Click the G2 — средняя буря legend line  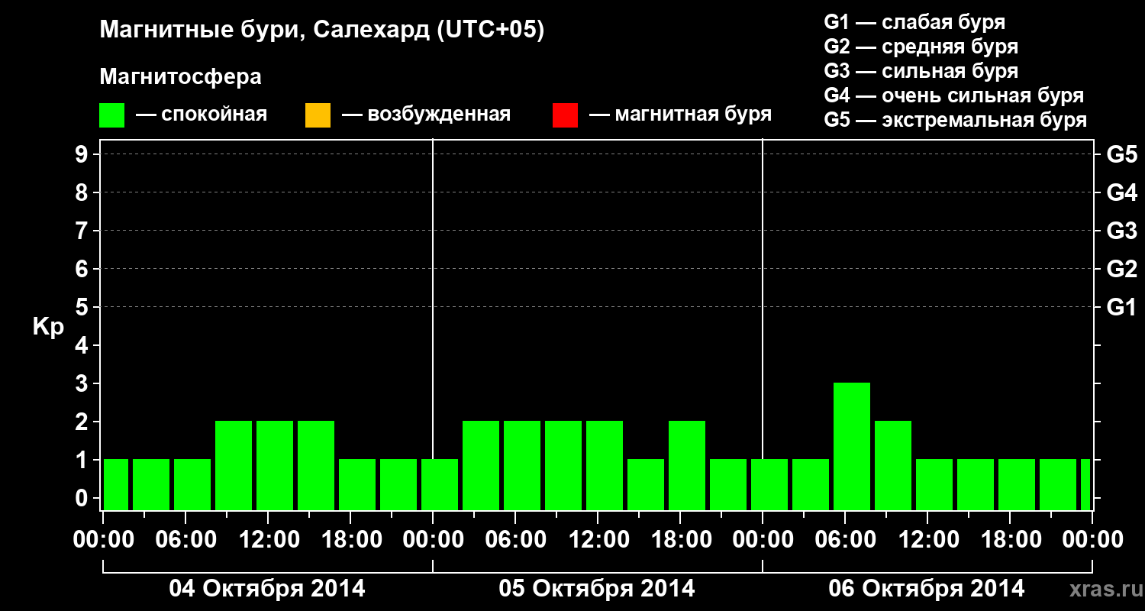pyautogui.click(x=921, y=47)
